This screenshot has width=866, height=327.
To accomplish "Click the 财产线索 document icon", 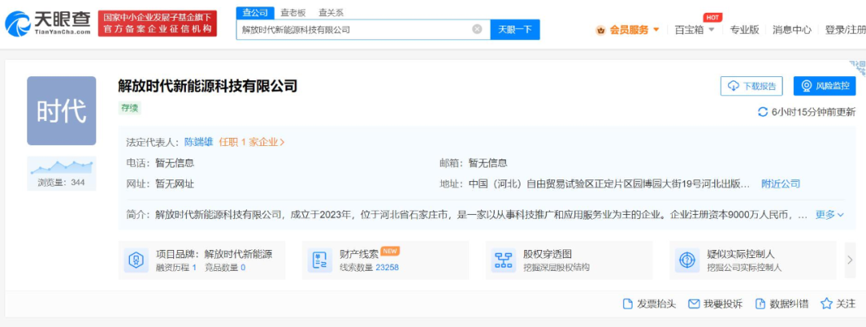I will coord(319,260).
